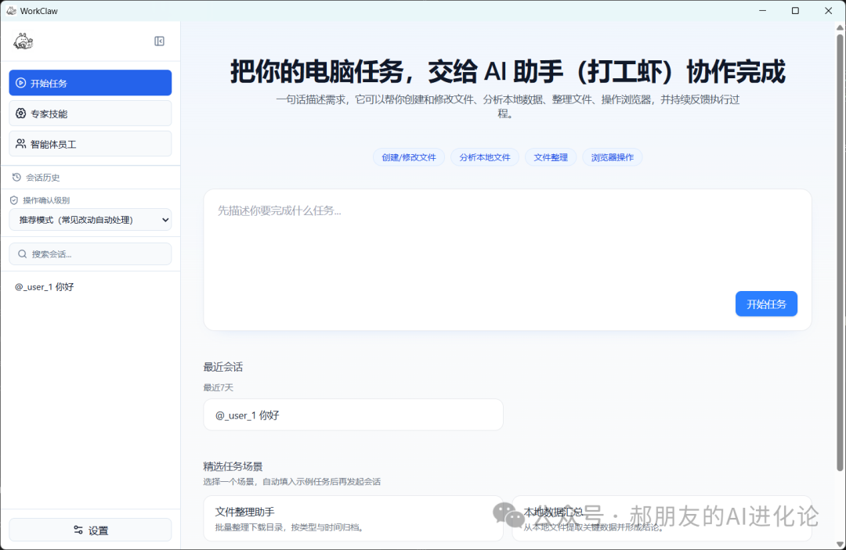
Task: Collapse the sidebar with the panel icon
Action: [160, 41]
